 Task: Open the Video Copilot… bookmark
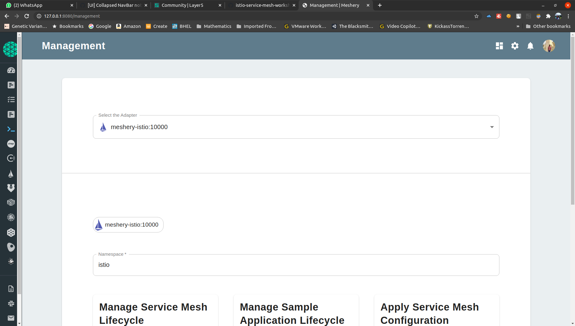(400, 26)
